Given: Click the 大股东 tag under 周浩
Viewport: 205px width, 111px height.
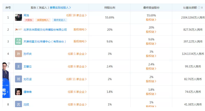Looking at the screenshot, I should [28, 20].
